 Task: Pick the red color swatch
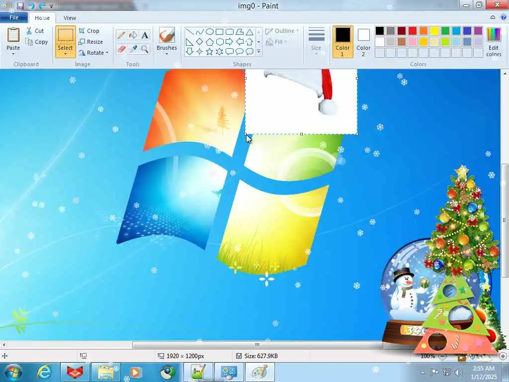(413, 31)
